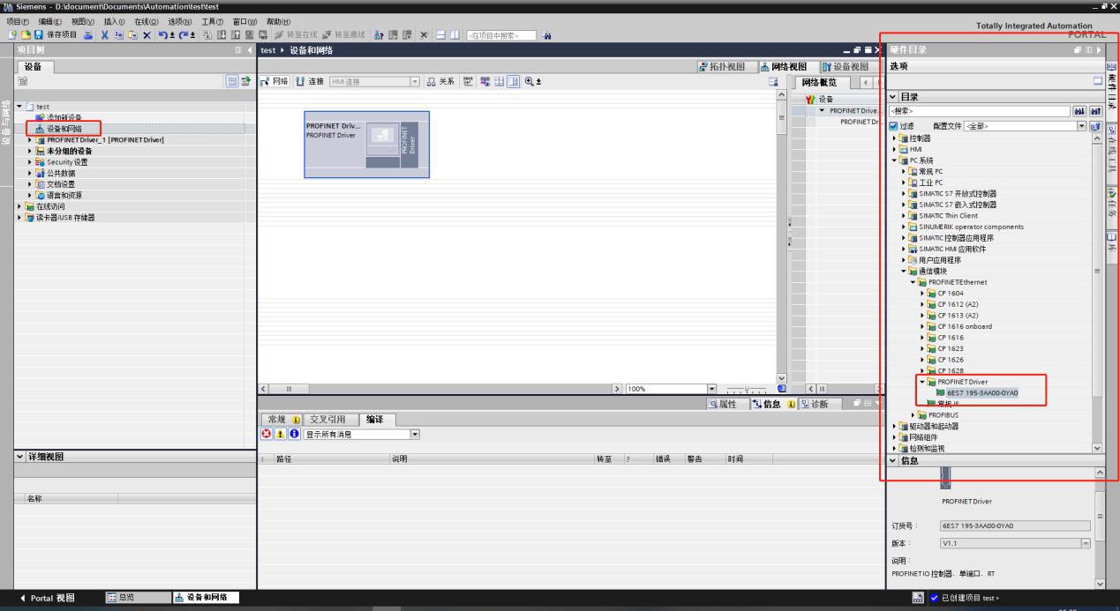Click the Open project toolbar icon

click(25, 35)
